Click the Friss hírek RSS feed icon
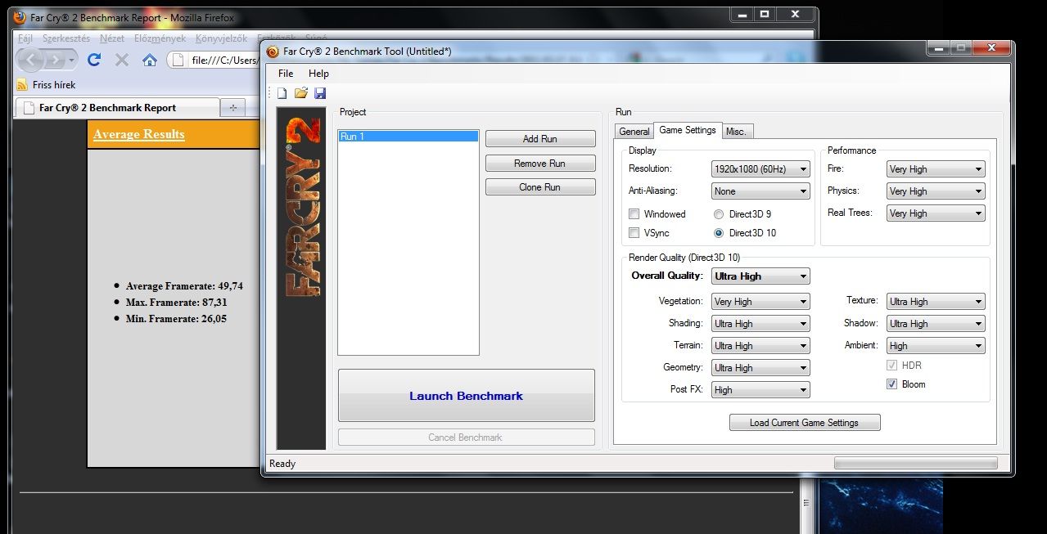 (22, 84)
